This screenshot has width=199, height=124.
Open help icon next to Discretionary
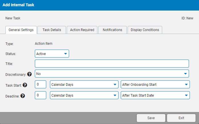tap(29, 74)
